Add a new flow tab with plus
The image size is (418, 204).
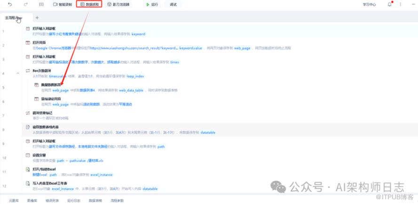[x=37, y=18]
